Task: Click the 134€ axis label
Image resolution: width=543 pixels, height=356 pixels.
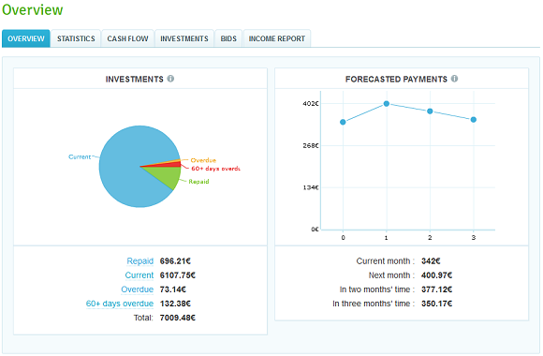Action: [311, 187]
